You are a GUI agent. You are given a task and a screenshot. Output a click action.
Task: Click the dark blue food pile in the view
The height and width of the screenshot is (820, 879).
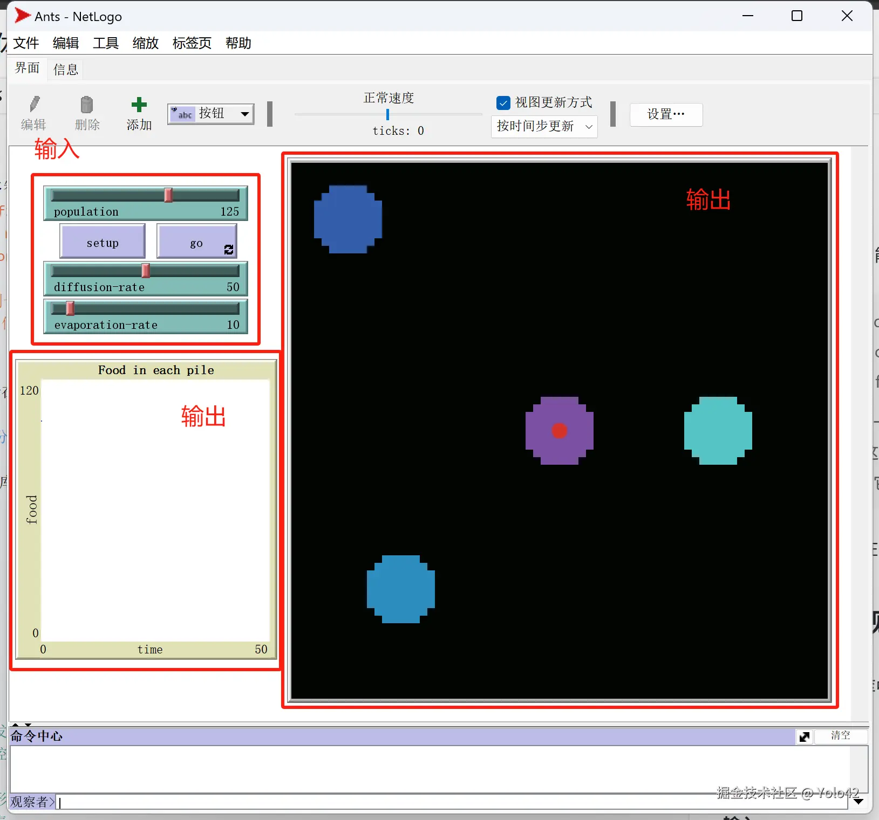[348, 219]
